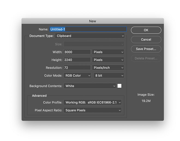Click the white background color swatch
Viewport: 180px width, 141px height.
click(119, 86)
